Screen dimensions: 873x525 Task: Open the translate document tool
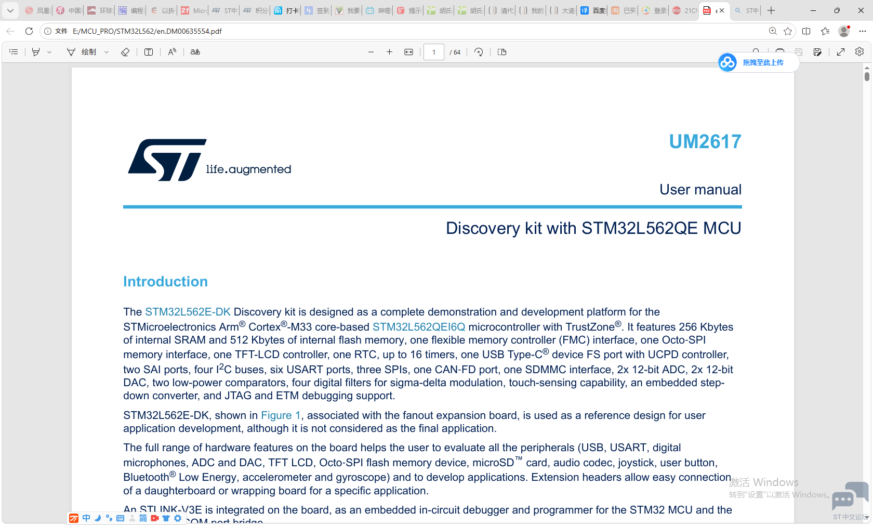coord(195,52)
